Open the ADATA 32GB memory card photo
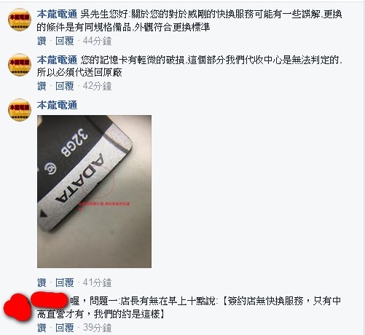365x335 pixels. click(94, 192)
